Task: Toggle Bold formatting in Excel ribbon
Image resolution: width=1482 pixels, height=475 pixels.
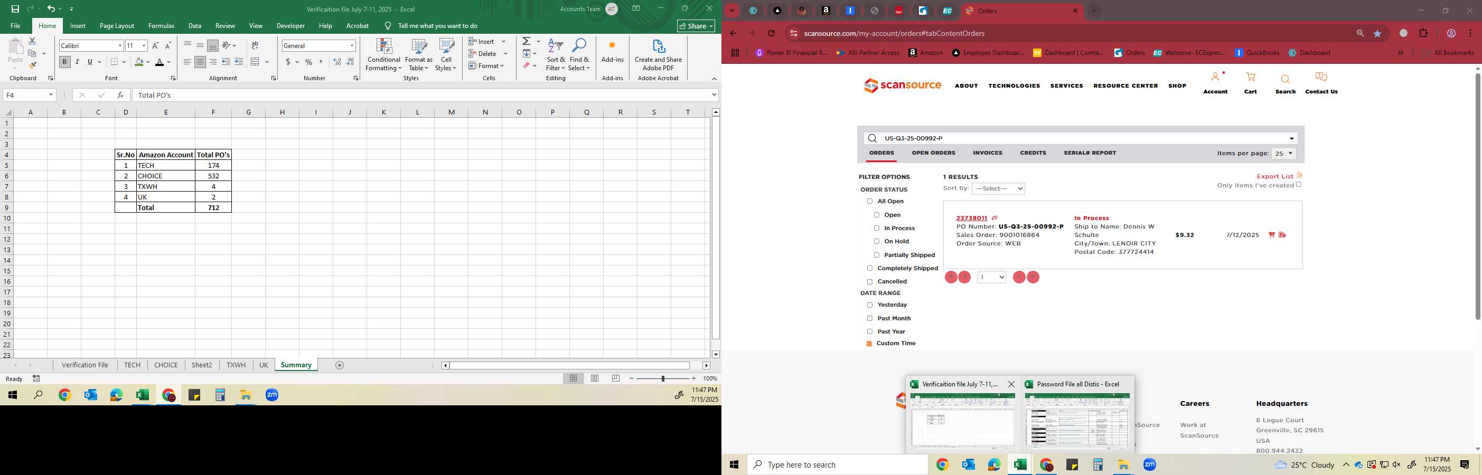Action: (x=64, y=62)
